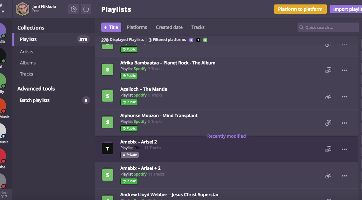Viewport: 362px width, 200px height.
Task: Toggle Public badge on Alphonse Mouzon playlist
Action: click(129, 129)
